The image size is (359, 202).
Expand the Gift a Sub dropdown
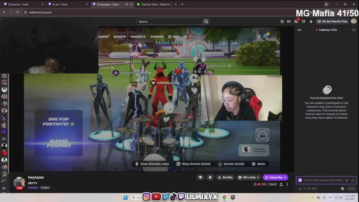click(249, 177)
